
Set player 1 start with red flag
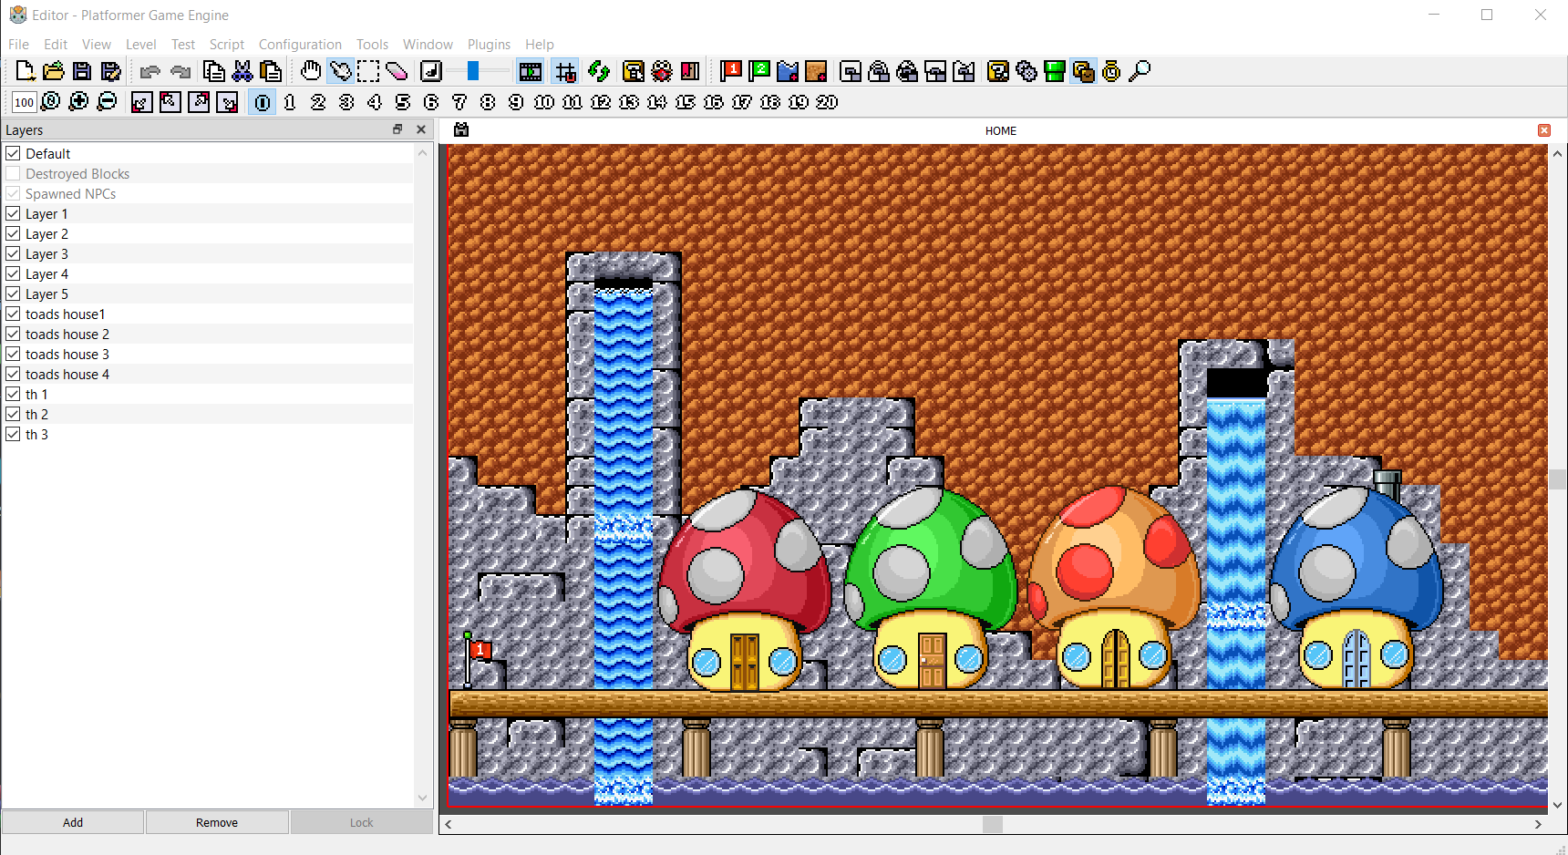[x=731, y=71]
